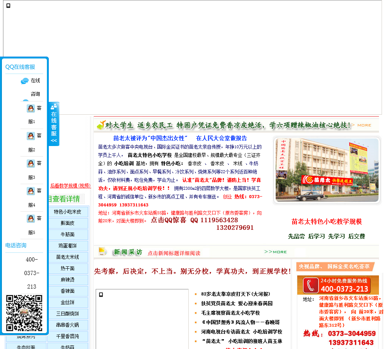Click the 新闻采访 section heading
385x349 pixels.
pyautogui.click(x=128, y=252)
